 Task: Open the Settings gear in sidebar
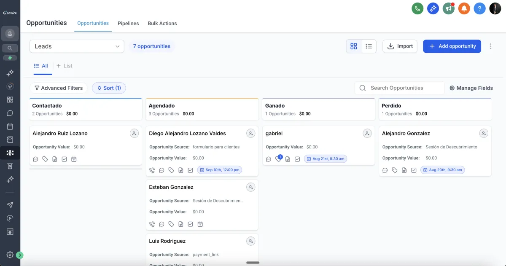click(x=10, y=255)
